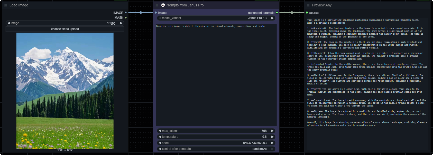
Task: Select next image file with right arrow
Action: (121, 23)
